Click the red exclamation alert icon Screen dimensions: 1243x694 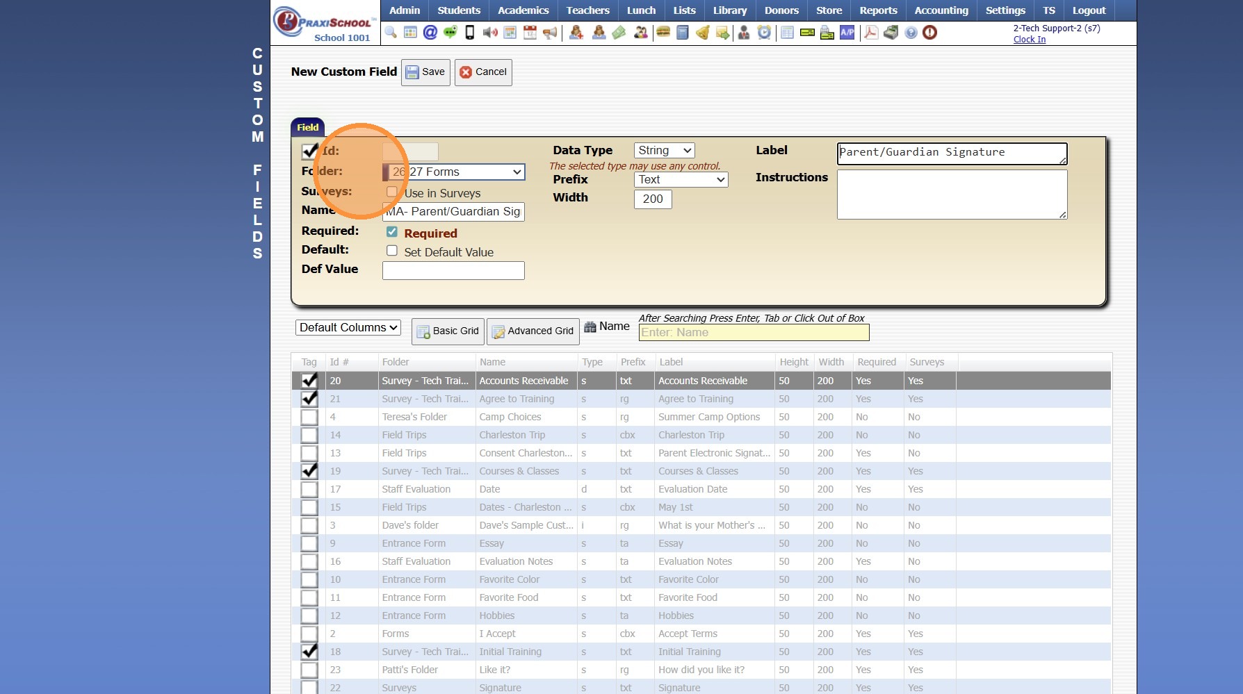(930, 33)
